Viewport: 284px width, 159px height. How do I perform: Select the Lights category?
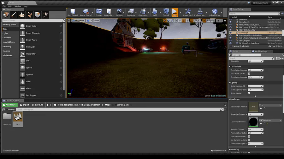coord(5,33)
